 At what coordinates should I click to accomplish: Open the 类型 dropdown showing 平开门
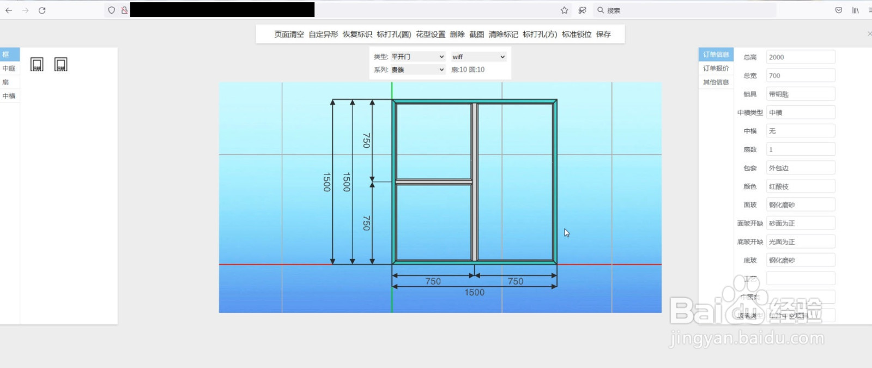[418, 57]
